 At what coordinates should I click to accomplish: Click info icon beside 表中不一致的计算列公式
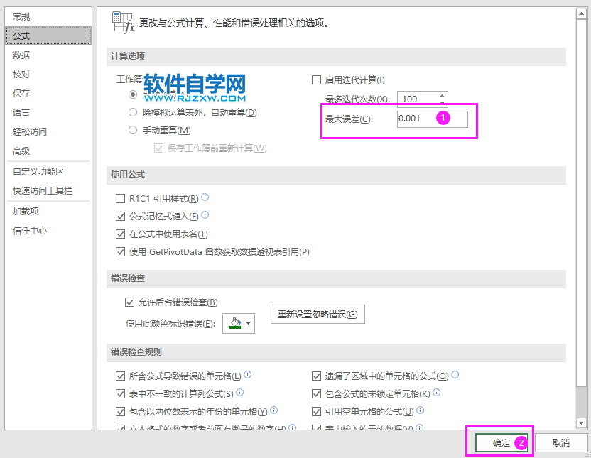pyautogui.click(x=242, y=393)
